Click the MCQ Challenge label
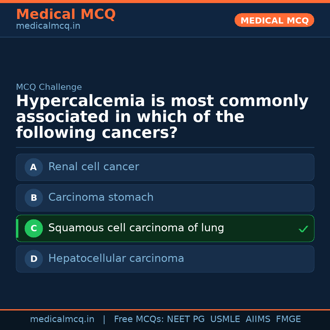 pos(49,87)
